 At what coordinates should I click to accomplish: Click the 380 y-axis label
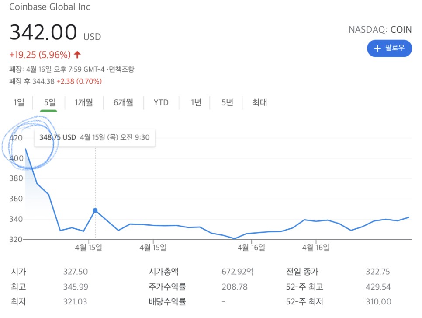[16, 178]
